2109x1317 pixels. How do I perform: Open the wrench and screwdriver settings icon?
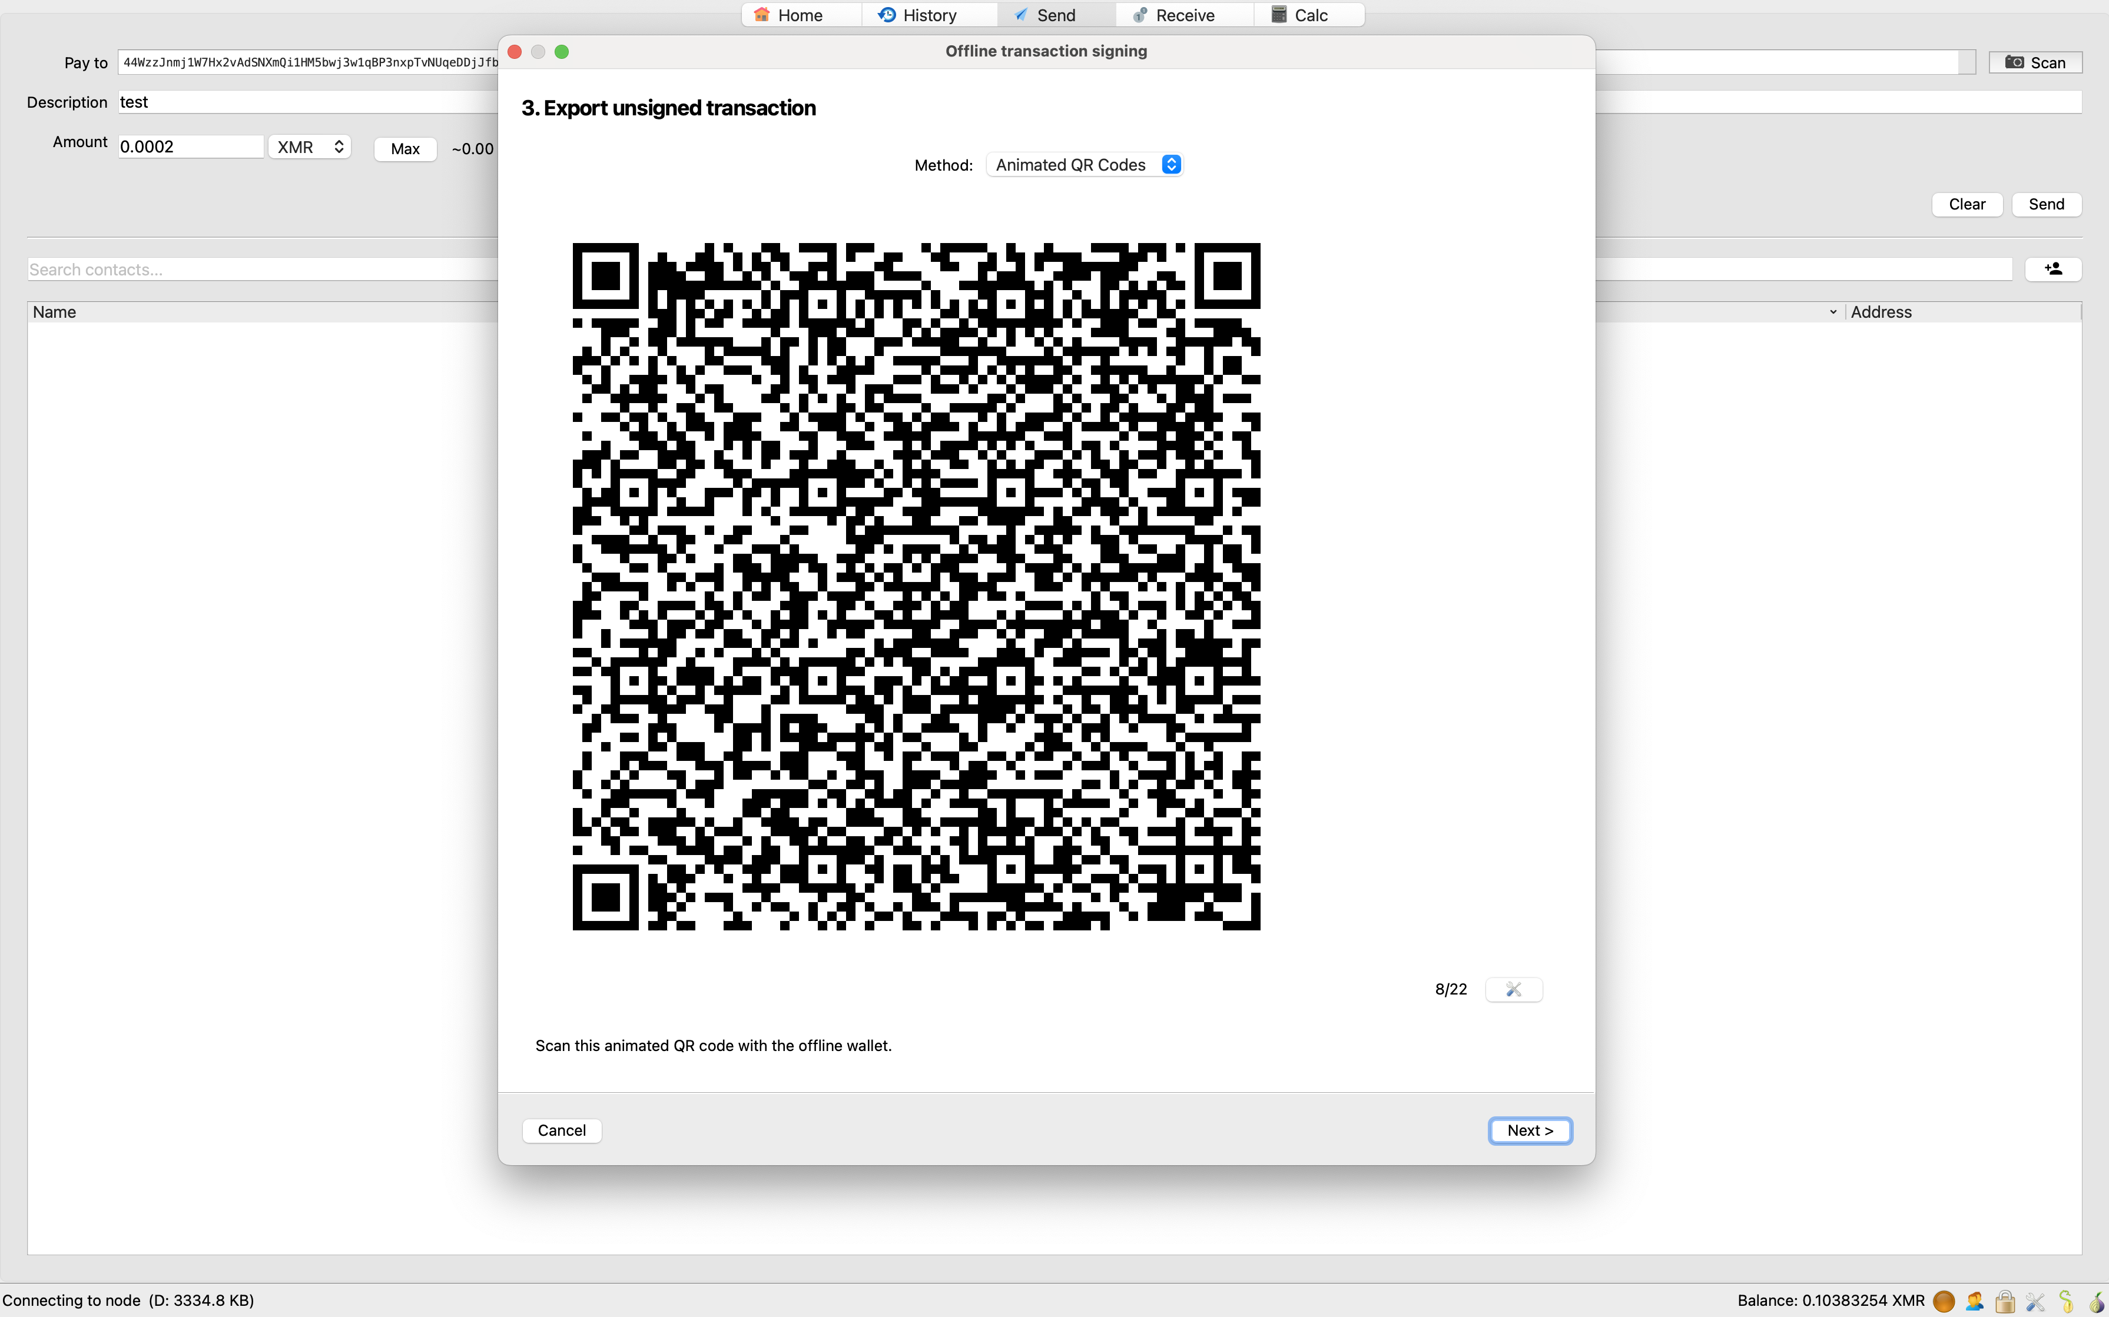click(2036, 1301)
